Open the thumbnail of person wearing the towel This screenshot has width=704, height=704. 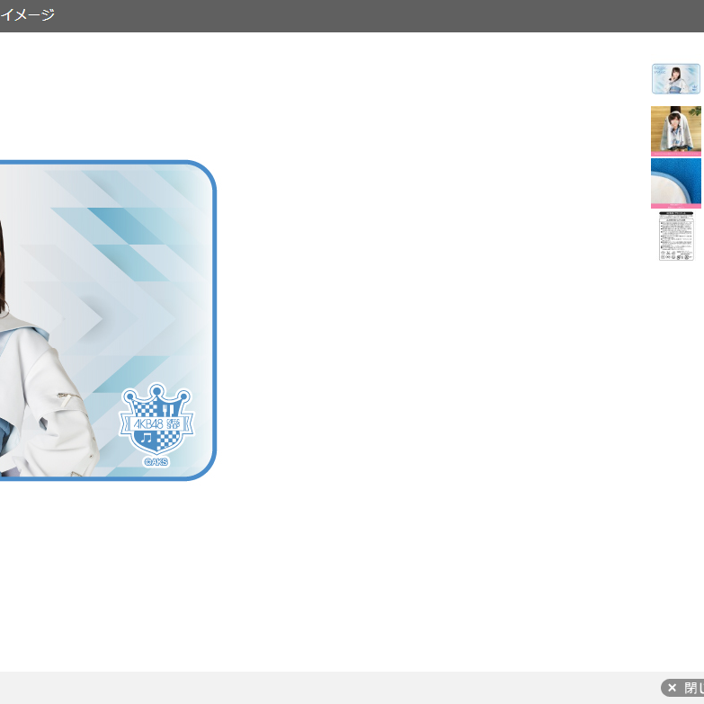pyautogui.click(x=675, y=129)
